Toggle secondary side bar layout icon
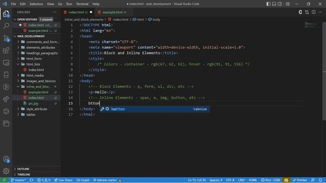The height and width of the screenshot is (183, 326). click(280, 4)
